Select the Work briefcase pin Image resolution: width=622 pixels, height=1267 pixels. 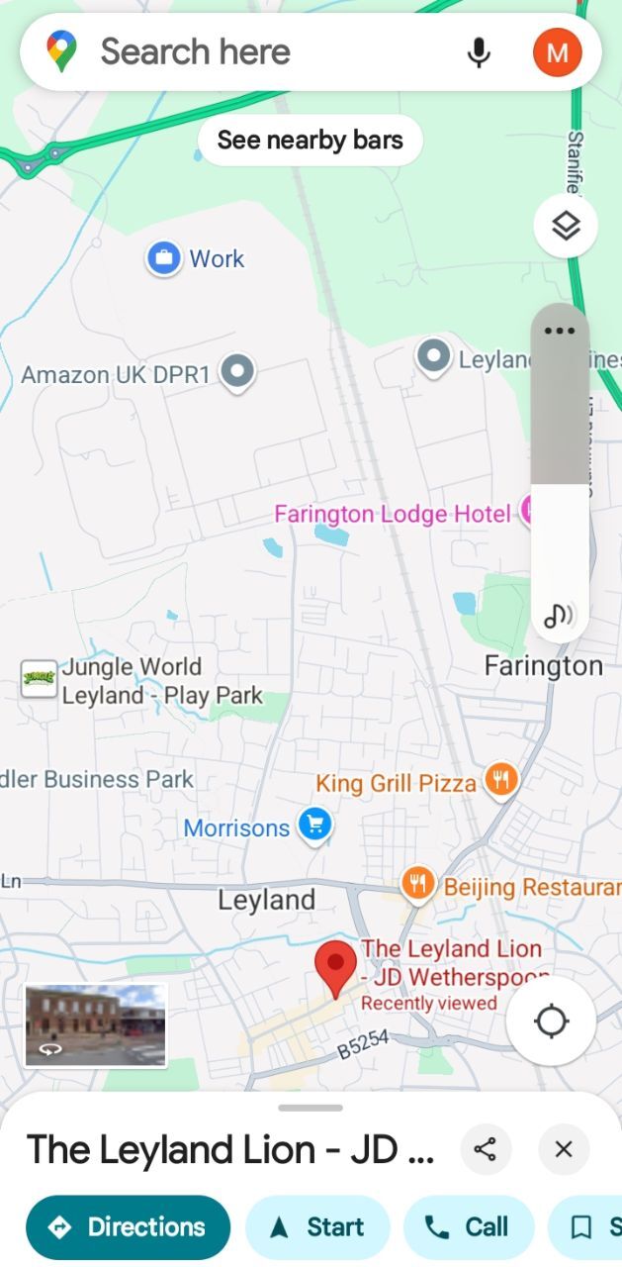[162, 259]
